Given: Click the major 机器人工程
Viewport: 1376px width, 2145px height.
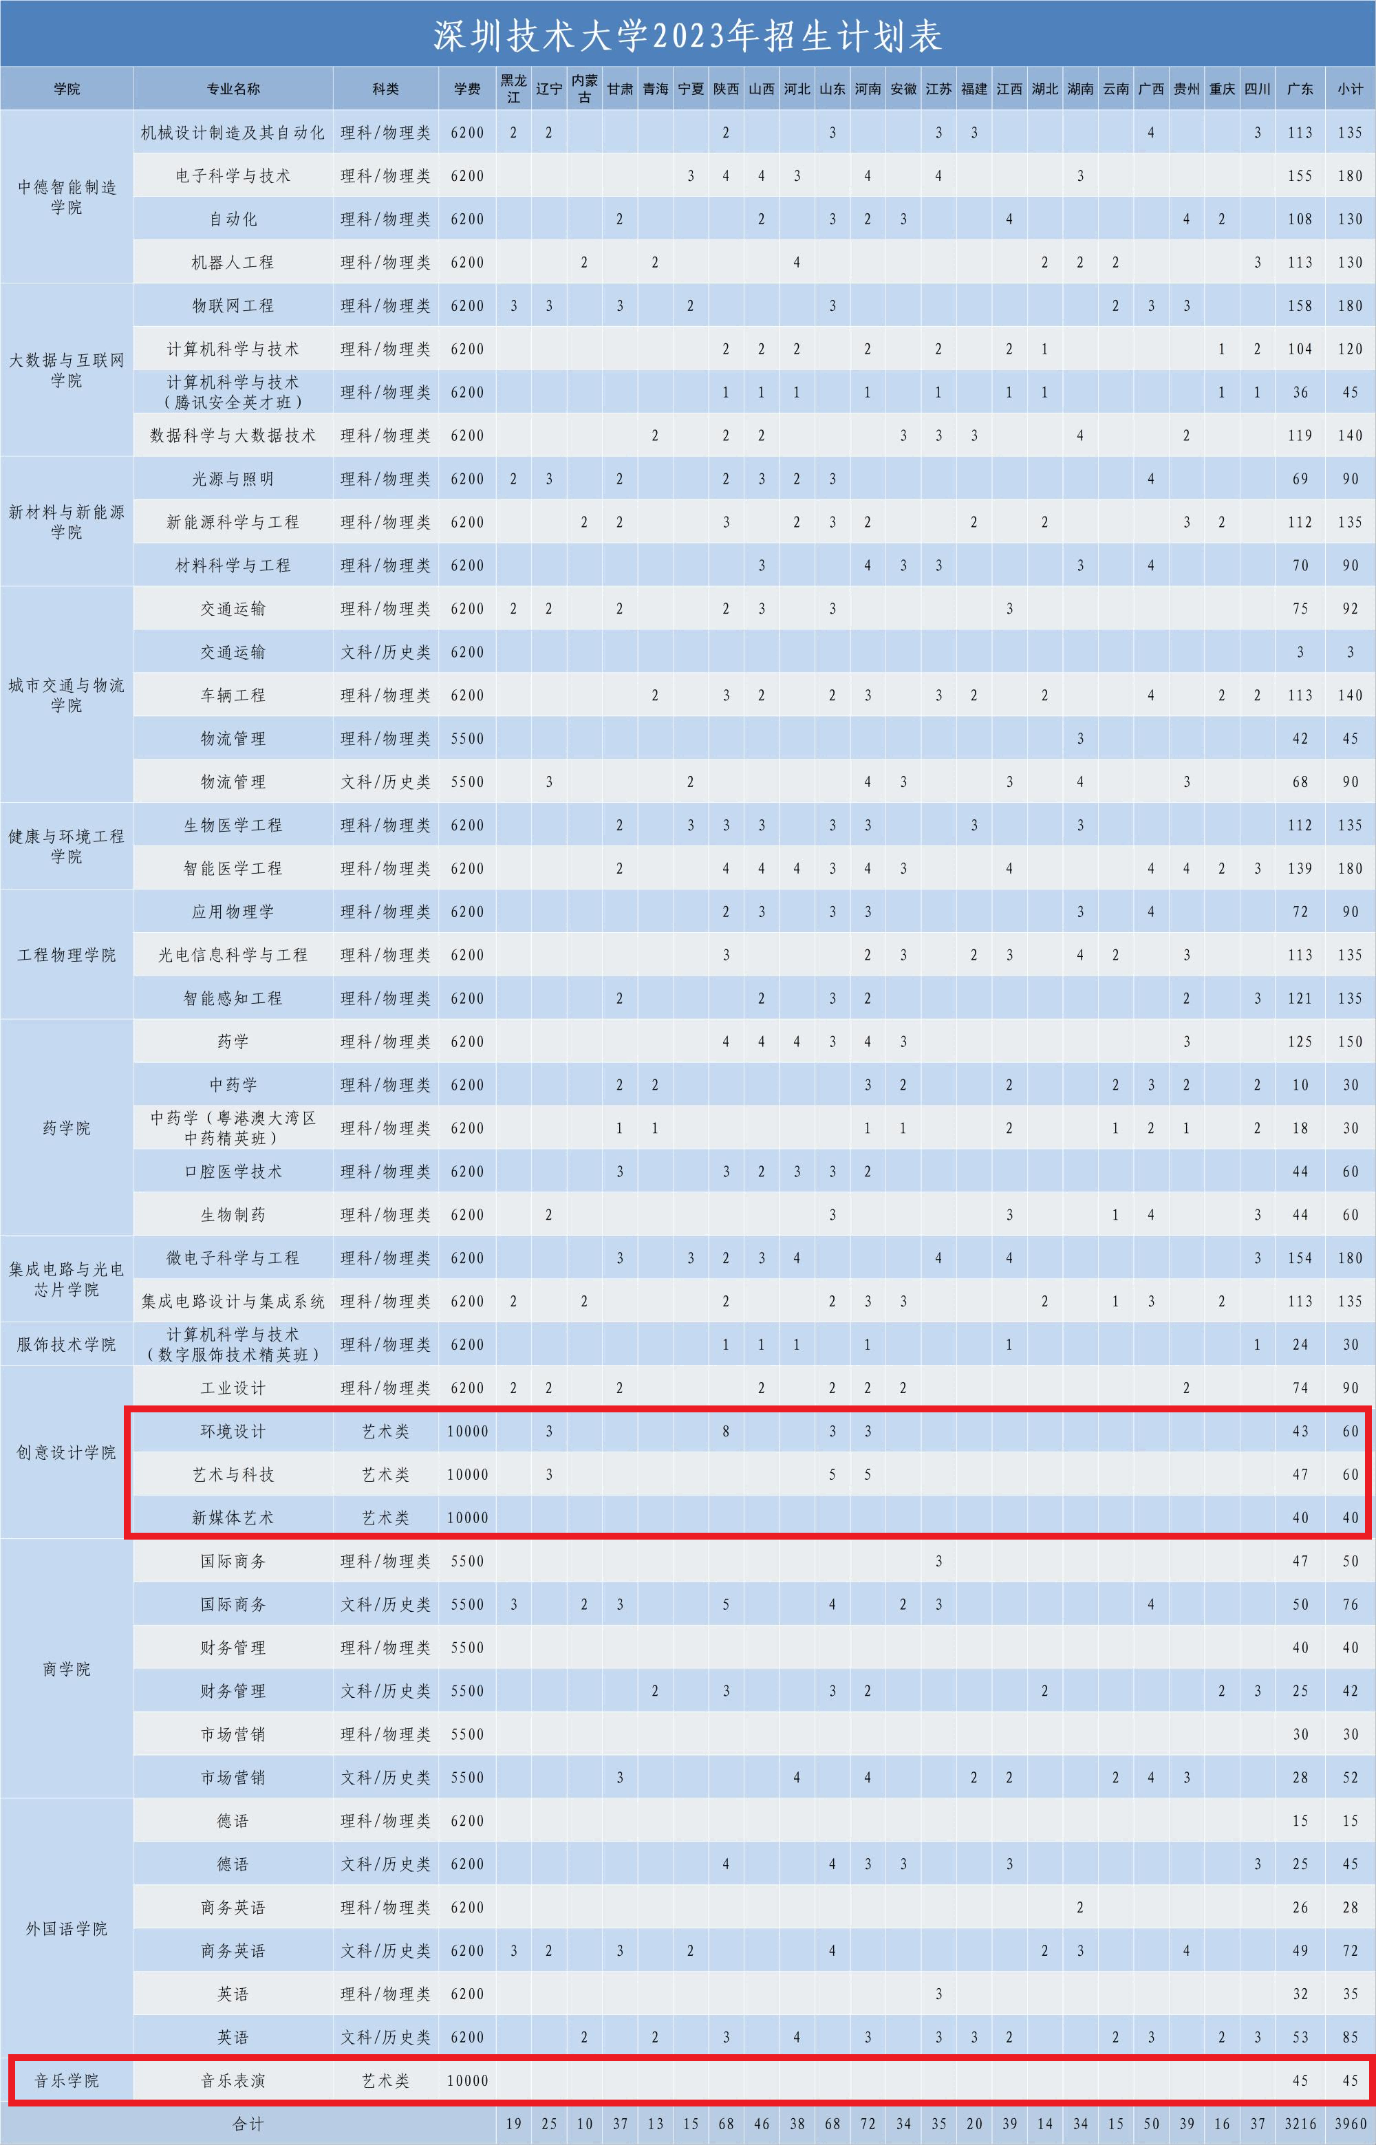Looking at the screenshot, I should (233, 263).
